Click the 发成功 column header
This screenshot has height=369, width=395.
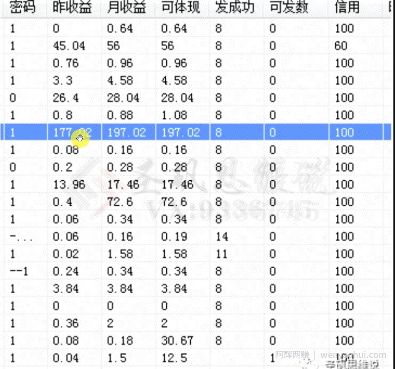point(235,7)
